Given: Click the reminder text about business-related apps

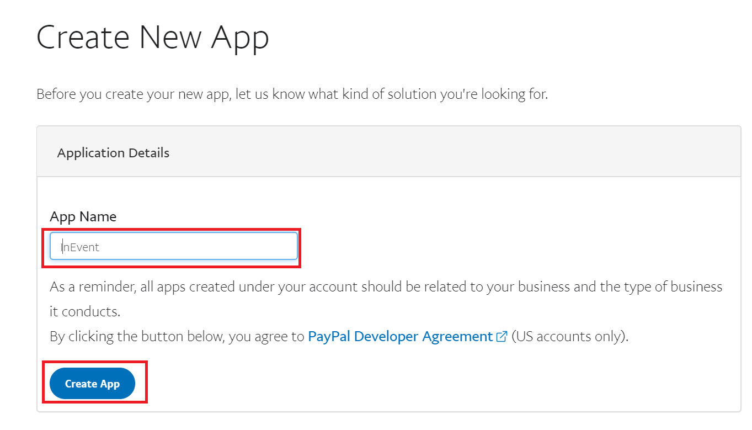Looking at the screenshot, I should point(386,299).
